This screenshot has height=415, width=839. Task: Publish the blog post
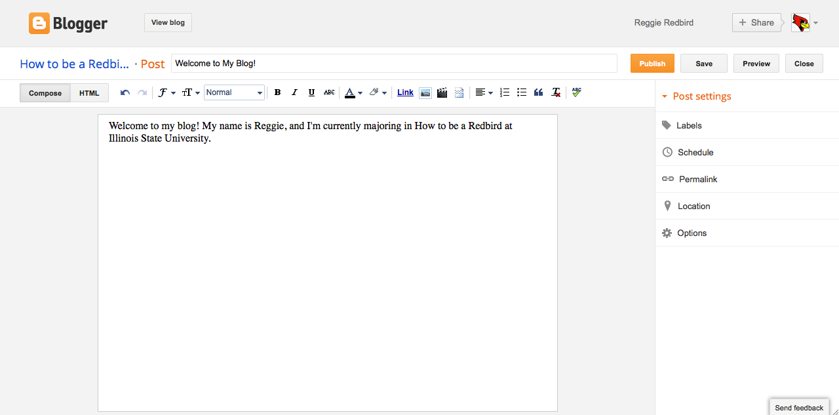pyautogui.click(x=652, y=63)
